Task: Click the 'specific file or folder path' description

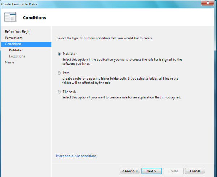Action: (x=120, y=81)
